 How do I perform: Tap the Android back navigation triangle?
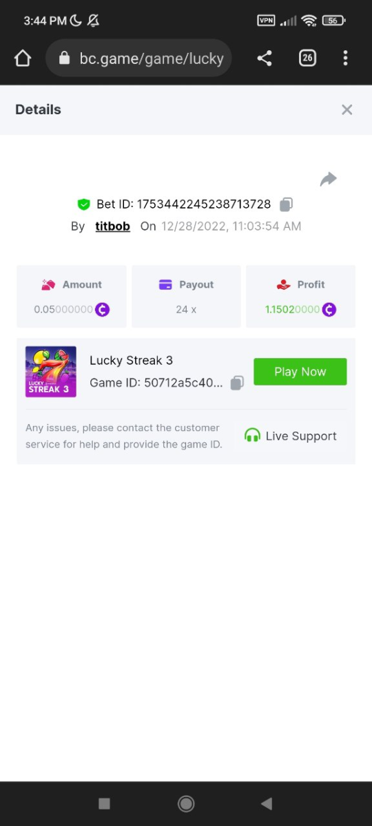[x=267, y=803]
